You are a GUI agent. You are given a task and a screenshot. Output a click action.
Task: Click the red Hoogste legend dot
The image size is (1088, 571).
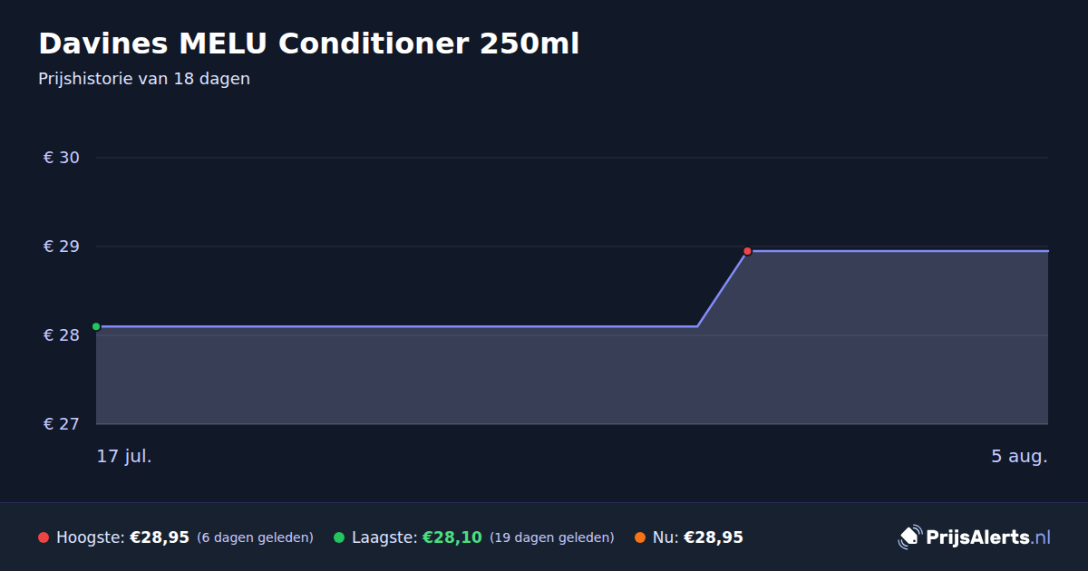44,537
